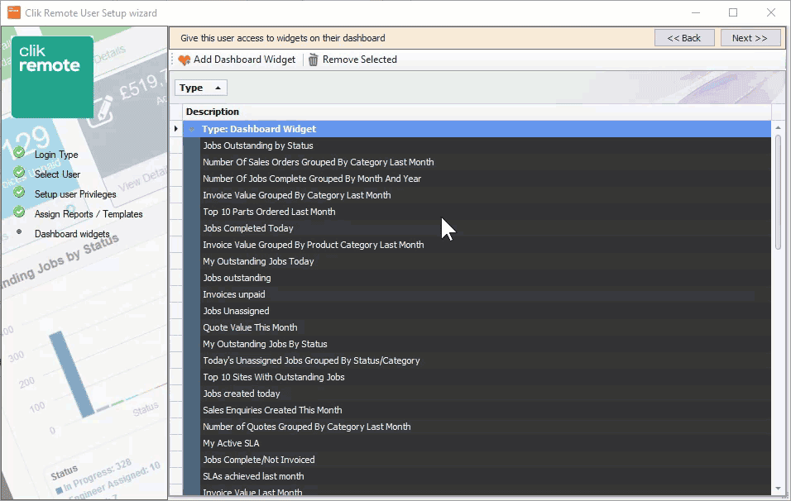
Task: Click the checkmark next to Assign Reports / Templates
Action: [x=18, y=213]
